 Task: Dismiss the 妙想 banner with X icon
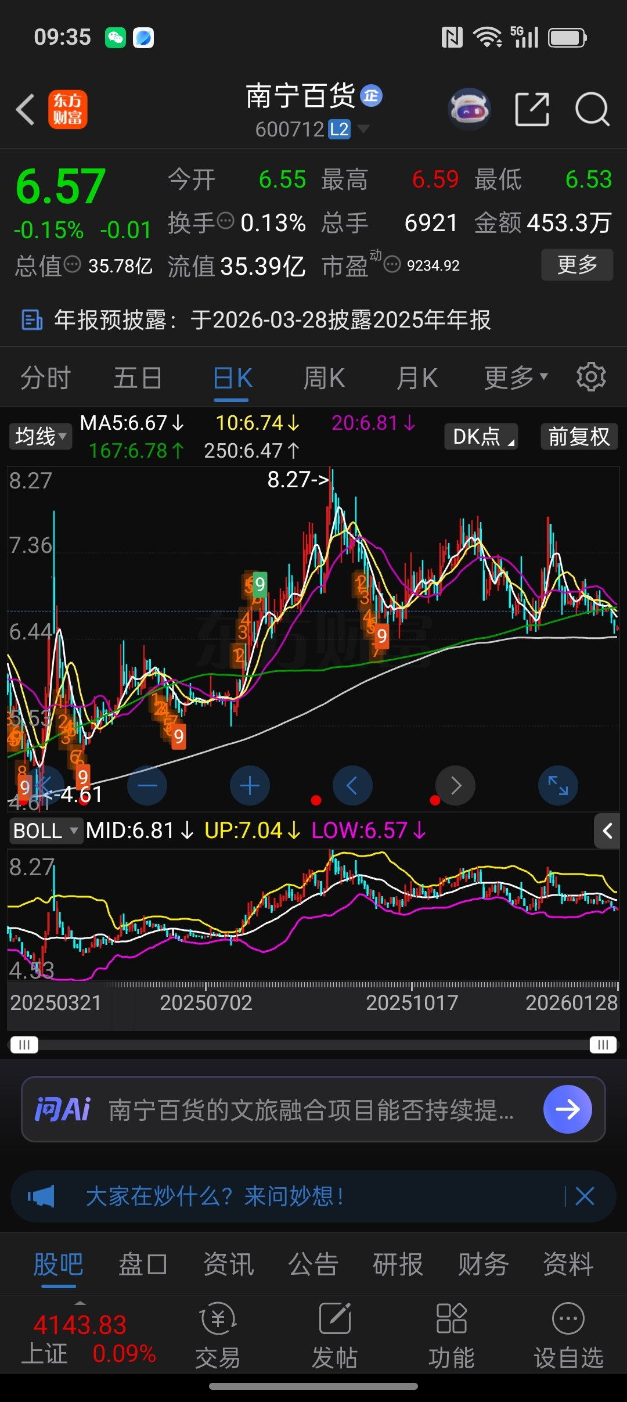[585, 1196]
